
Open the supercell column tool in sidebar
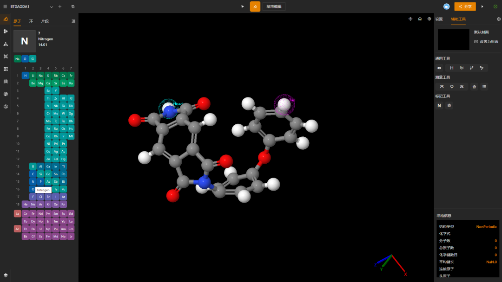[x=6, y=82]
